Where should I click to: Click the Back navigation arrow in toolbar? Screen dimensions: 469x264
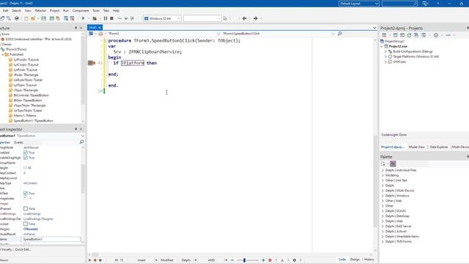point(244,18)
